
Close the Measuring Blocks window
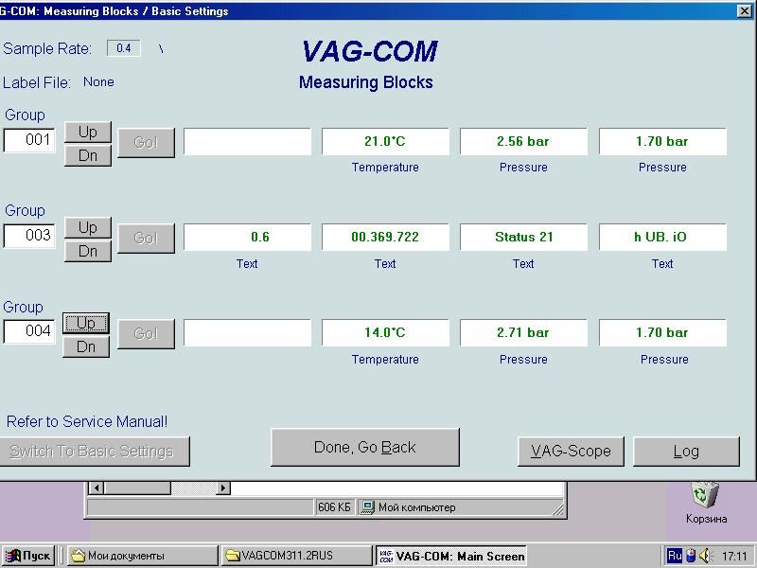pyautogui.click(x=745, y=11)
